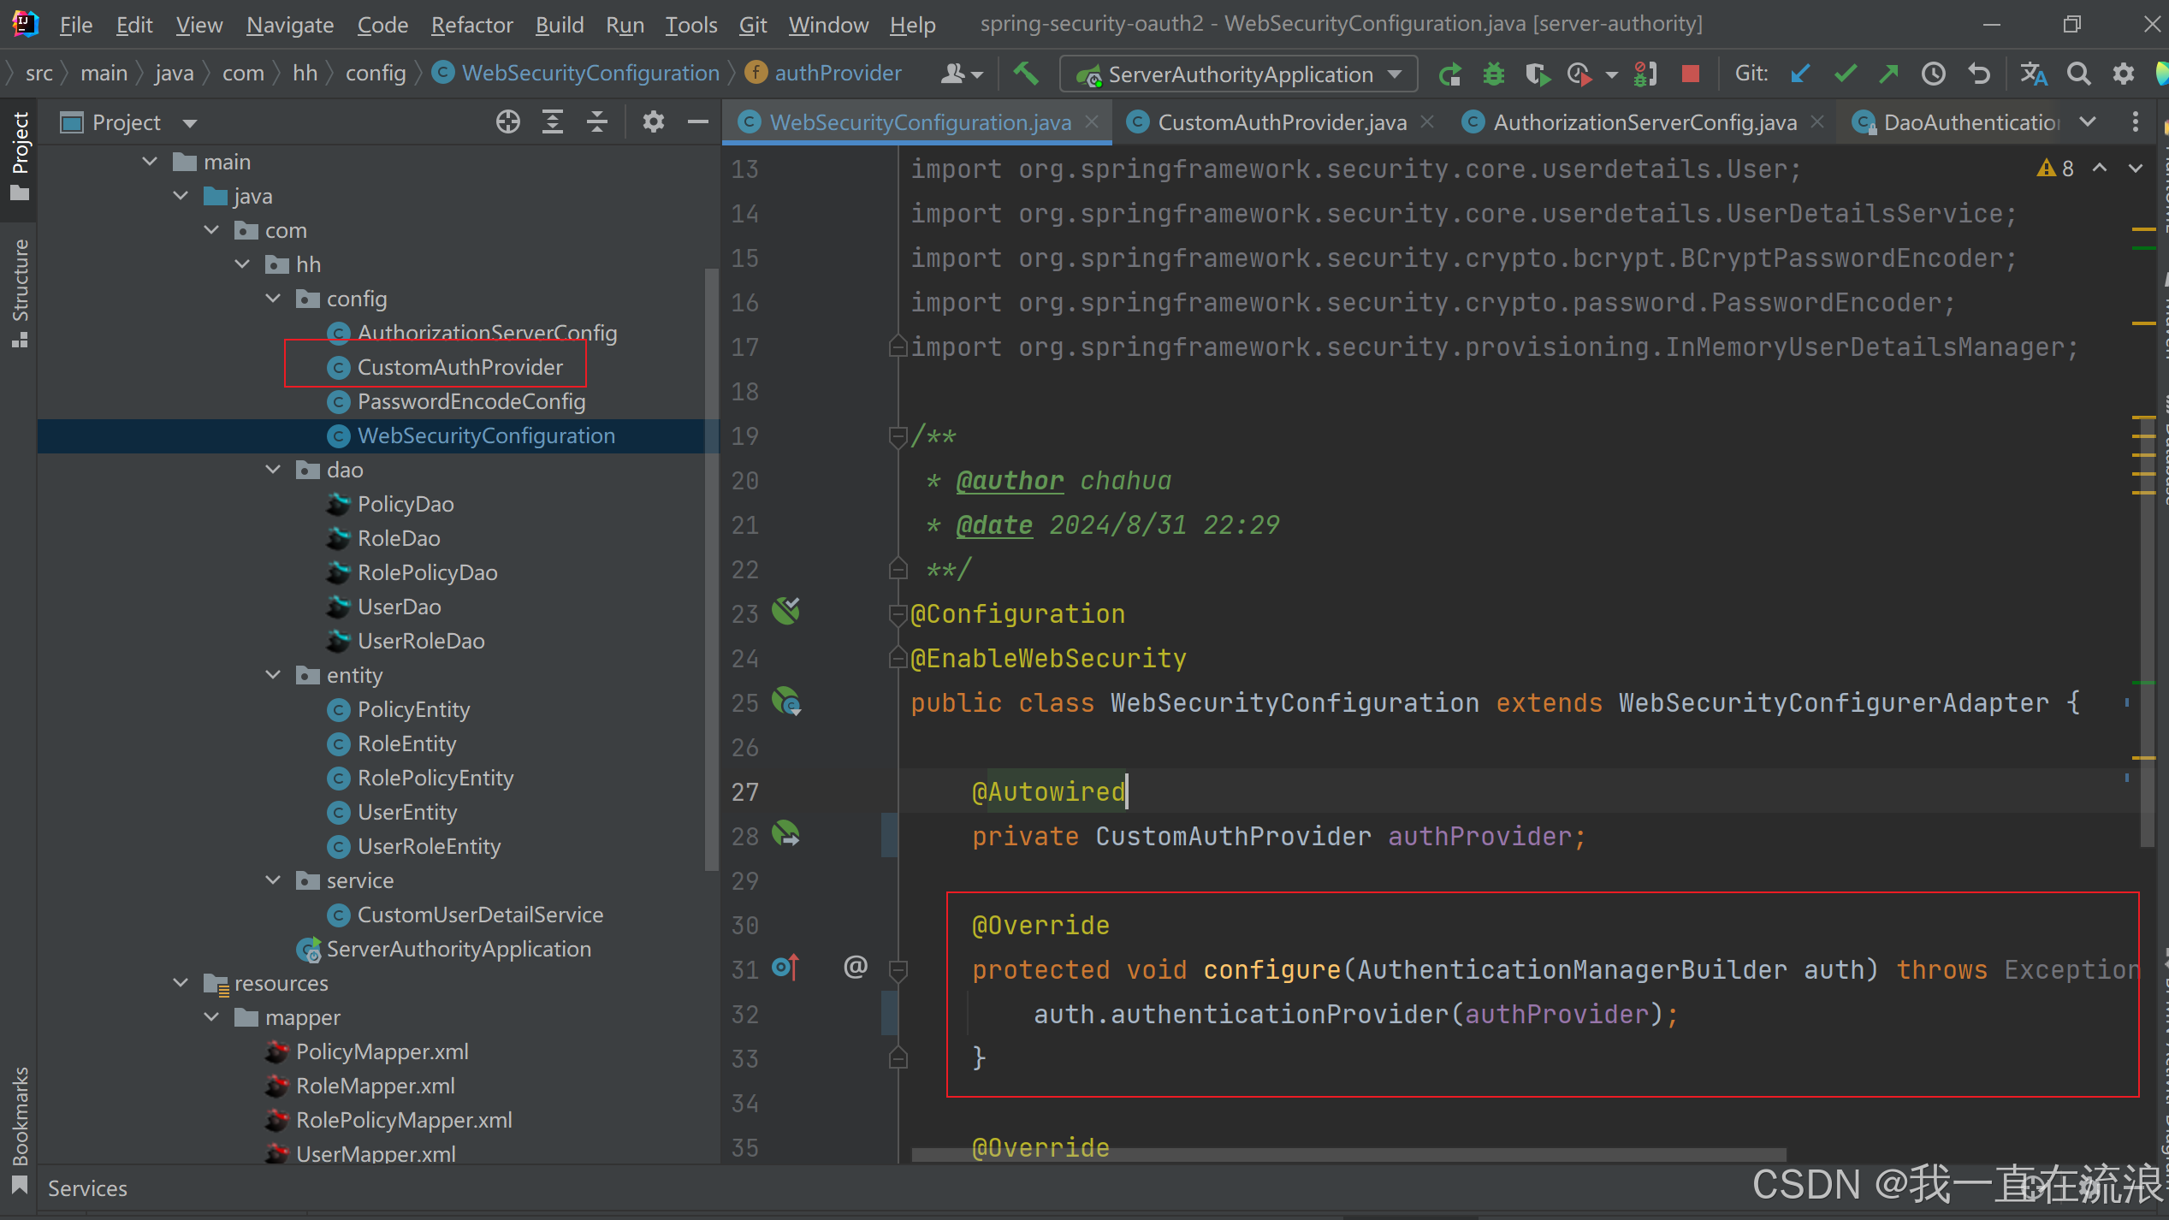Image resolution: width=2169 pixels, height=1220 pixels.
Task: Toggle fold of Javadoc comment at line 19
Action: click(898, 437)
